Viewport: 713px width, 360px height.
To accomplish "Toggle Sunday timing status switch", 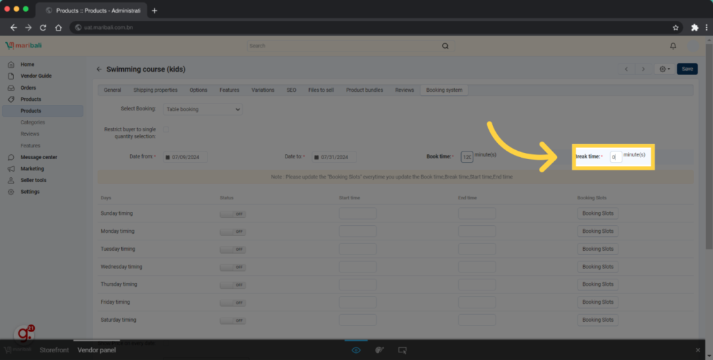I will coord(233,213).
